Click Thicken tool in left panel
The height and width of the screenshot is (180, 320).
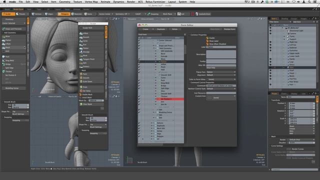click(x=14, y=71)
